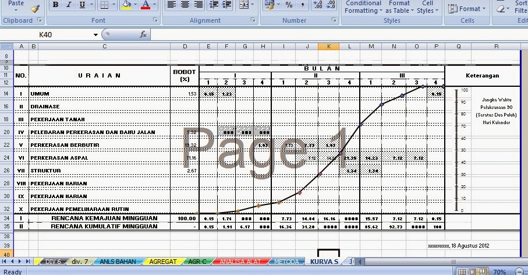This screenshot has width=528, height=275.
Task: Go to last sheet tab arrow
Action: click(x=28, y=261)
